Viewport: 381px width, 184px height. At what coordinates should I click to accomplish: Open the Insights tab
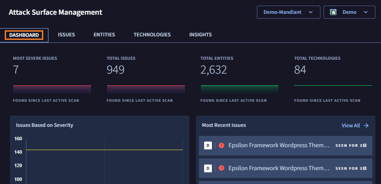200,35
